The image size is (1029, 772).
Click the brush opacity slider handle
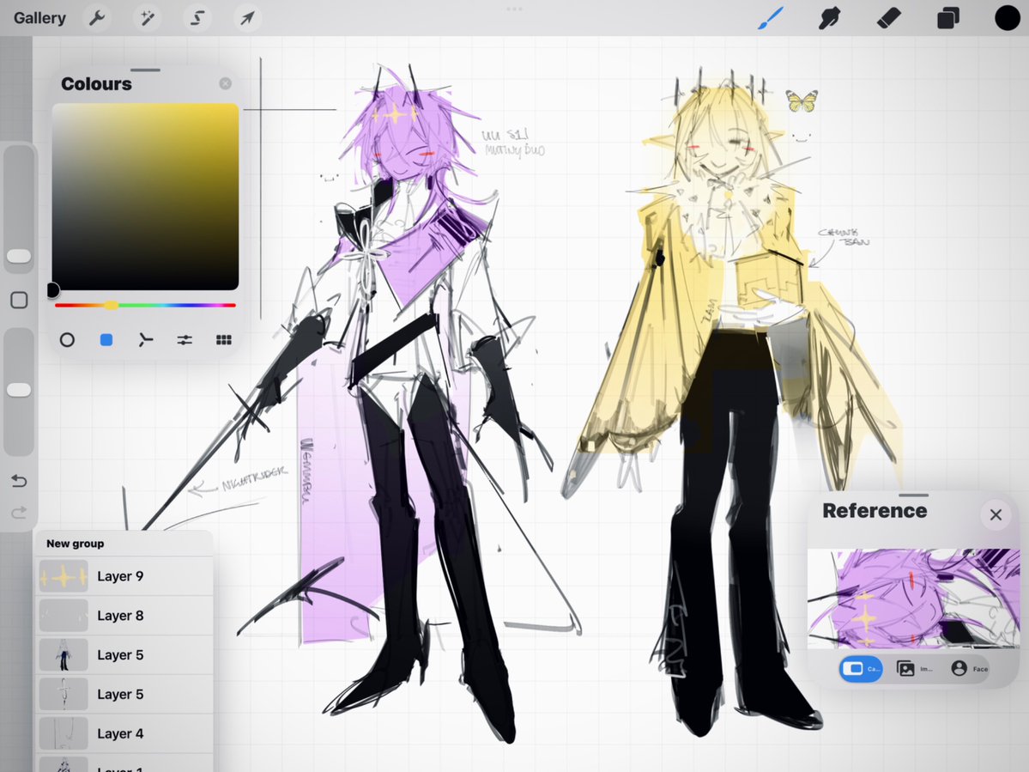pos(19,390)
